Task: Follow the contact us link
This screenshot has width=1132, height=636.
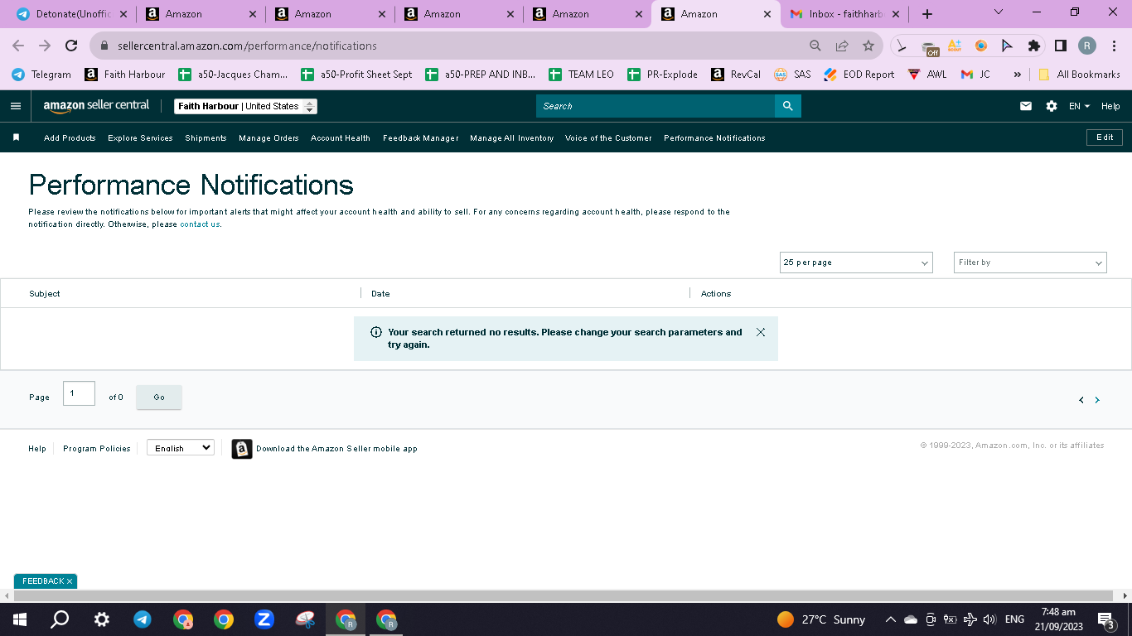Action: [200, 224]
